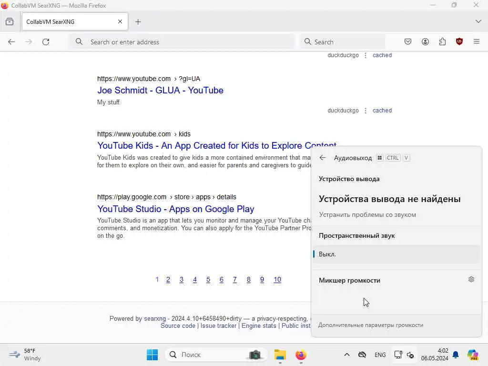Open Дополнительные параметры громкости
This screenshot has width=488, height=366.
coord(370,325)
